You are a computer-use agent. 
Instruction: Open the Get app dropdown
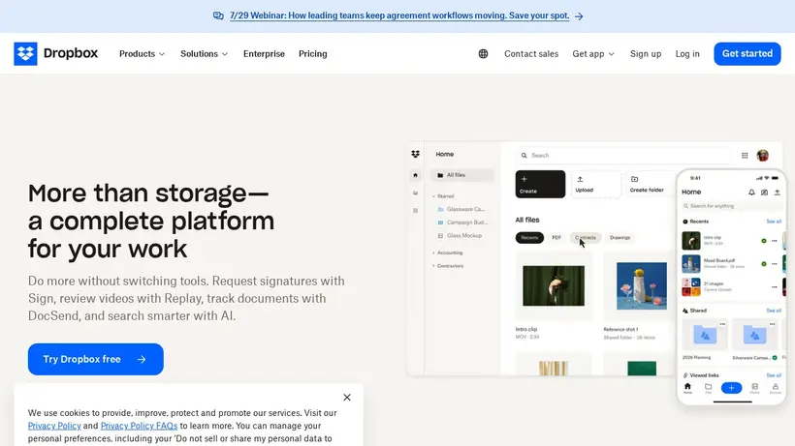593,53
